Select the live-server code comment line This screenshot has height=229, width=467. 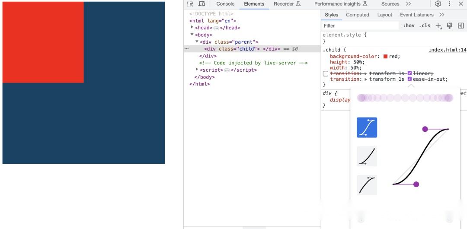[x=253, y=63]
